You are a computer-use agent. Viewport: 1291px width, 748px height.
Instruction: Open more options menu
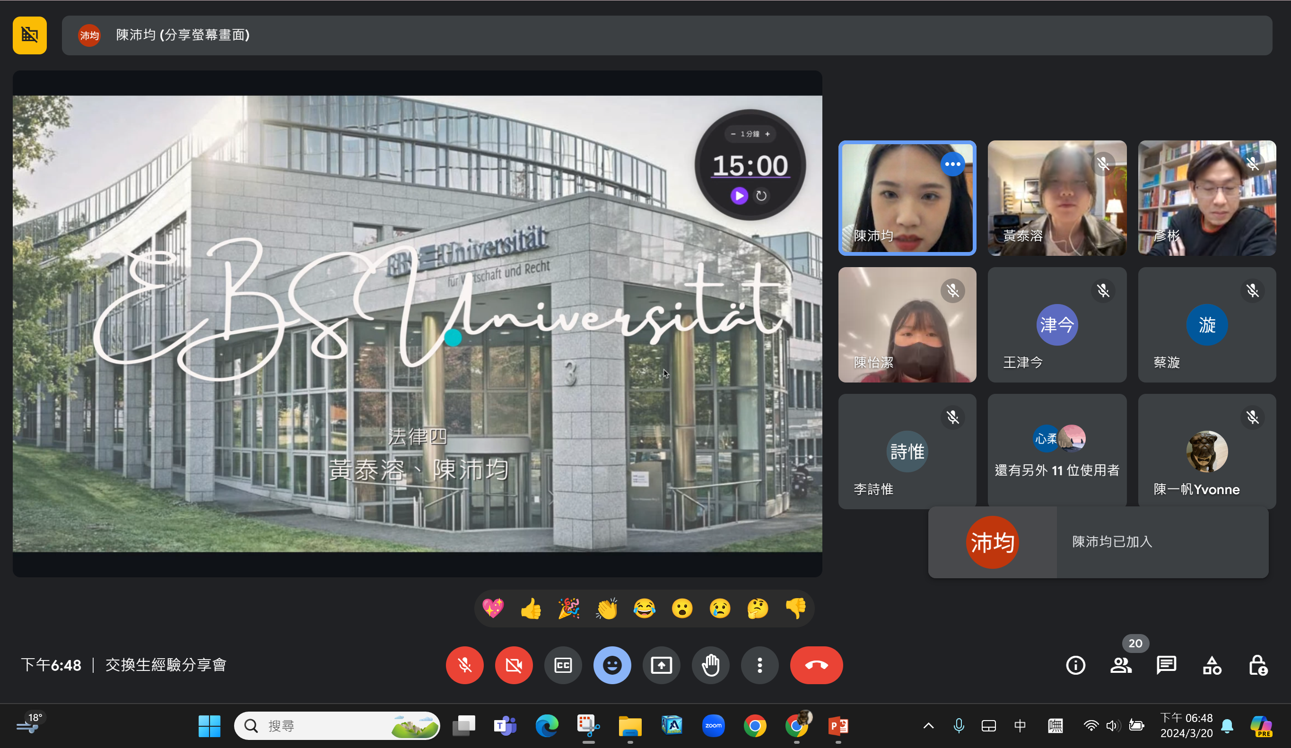pos(759,665)
